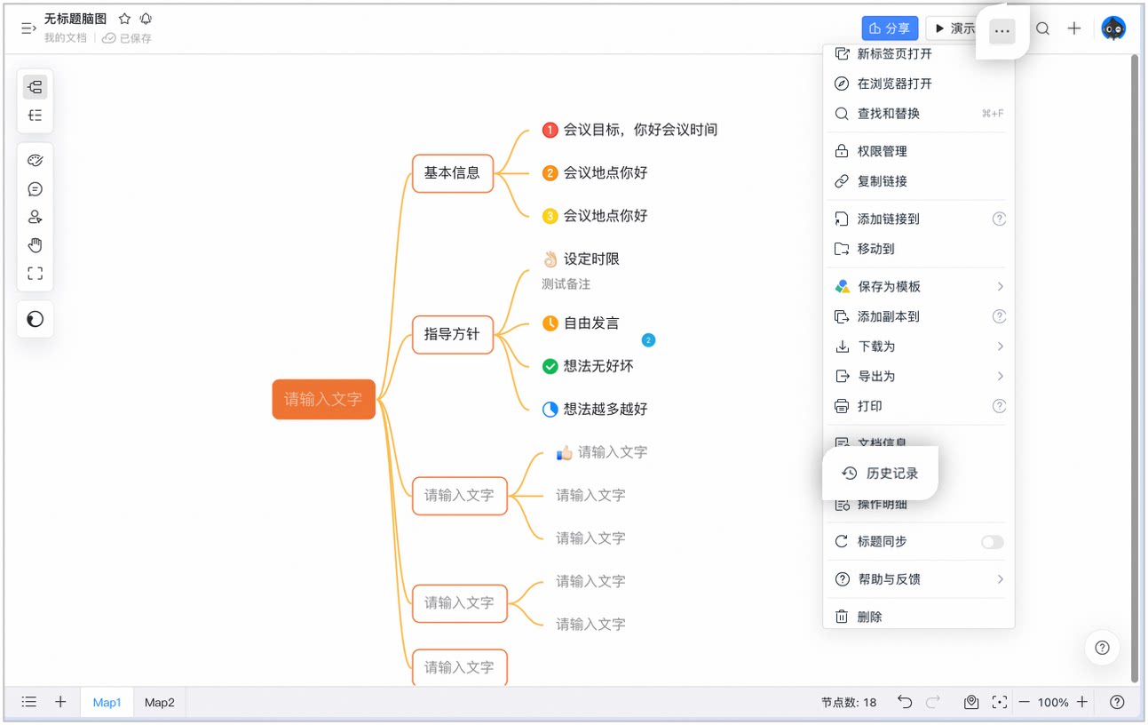The width and height of the screenshot is (1148, 725).
Task: Open the theme palette tool
Action: [x=35, y=161]
